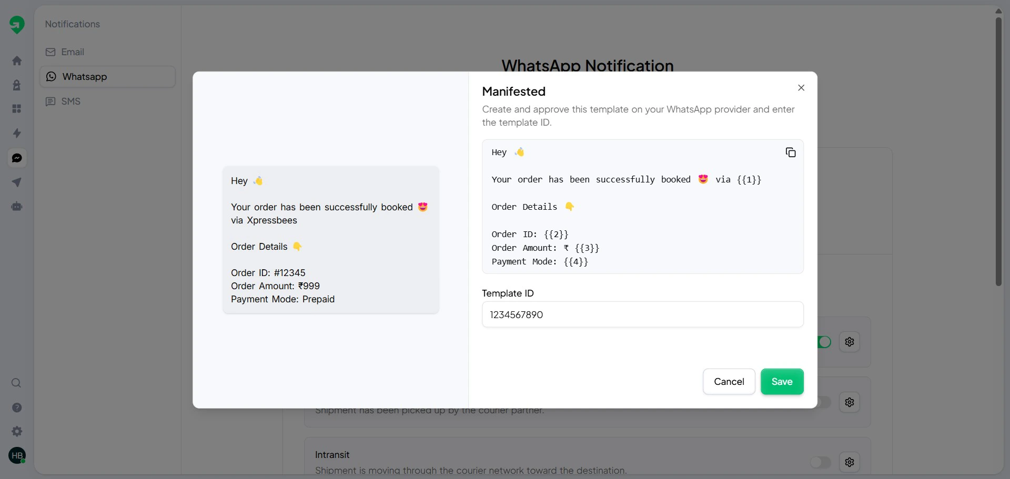Image resolution: width=1010 pixels, height=479 pixels.
Task: Open the dashboard grid icon in sidebar
Action: (17, 108)
